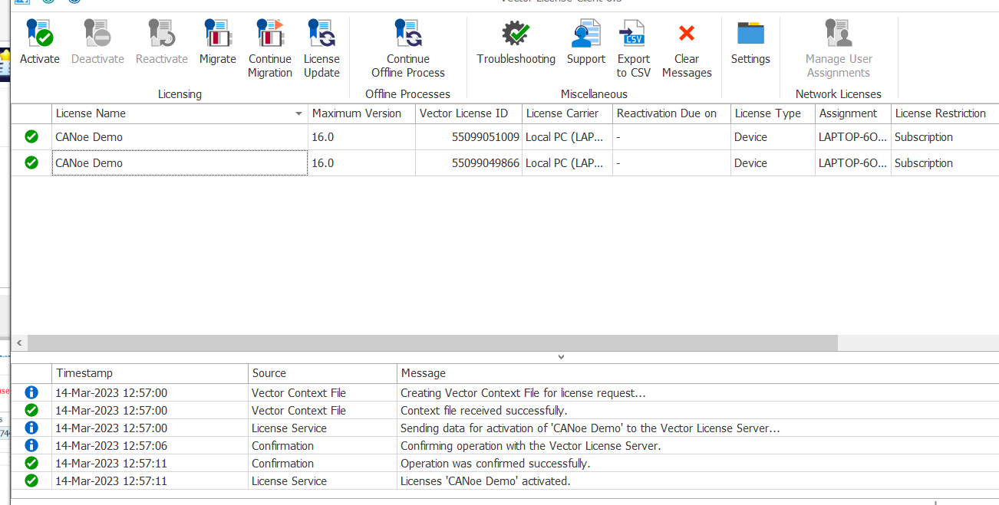
Task: Click green status icon for license 55099049866
Action: click(x=31, y=162)
